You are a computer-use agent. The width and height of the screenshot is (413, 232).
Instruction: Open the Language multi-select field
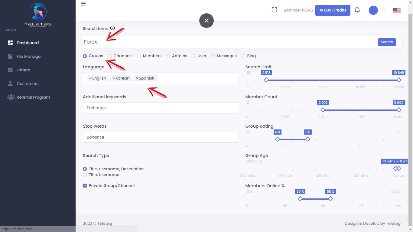[197, 78]
